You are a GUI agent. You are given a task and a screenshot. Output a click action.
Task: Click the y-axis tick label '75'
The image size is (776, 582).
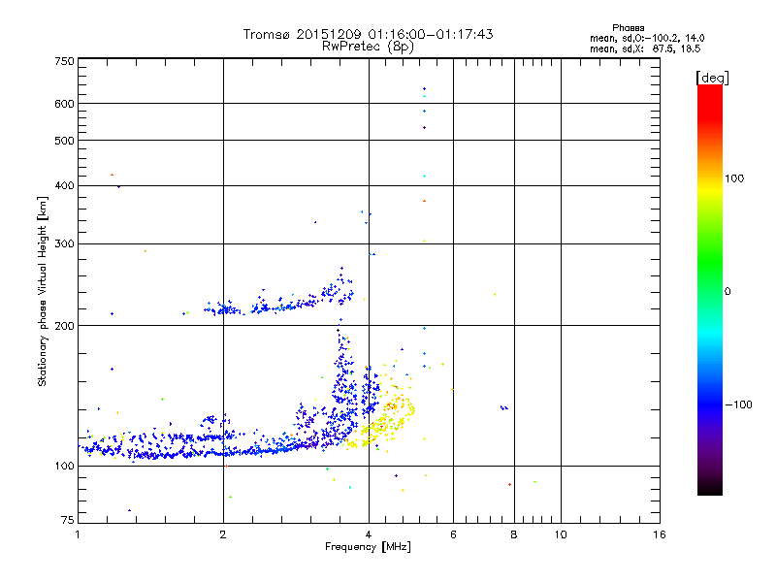tap(68, 520)
